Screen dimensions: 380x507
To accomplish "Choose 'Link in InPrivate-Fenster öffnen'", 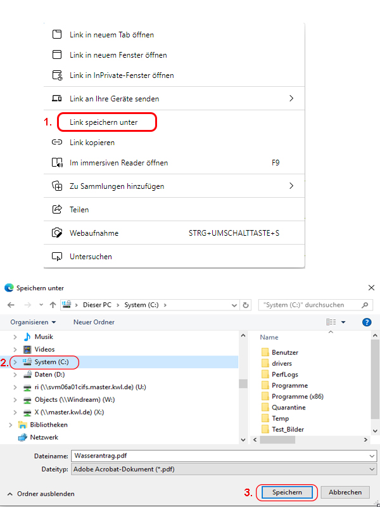I will coord(174,75).
